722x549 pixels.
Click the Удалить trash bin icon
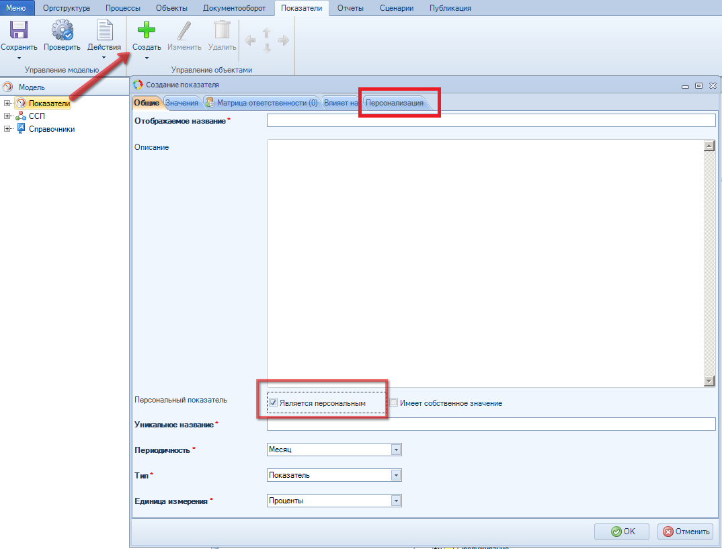[222, 31]
